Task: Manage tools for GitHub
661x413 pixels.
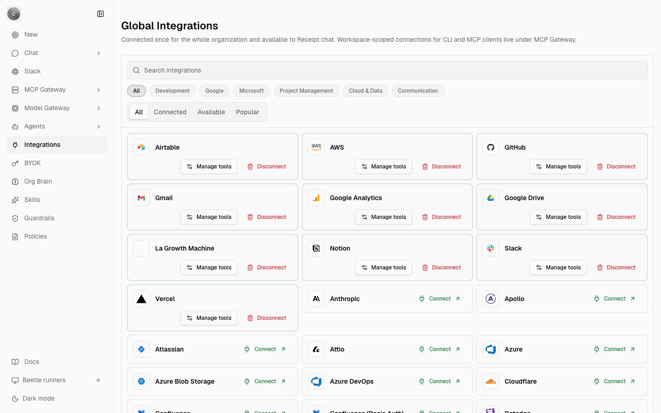Action: (558, 167)
